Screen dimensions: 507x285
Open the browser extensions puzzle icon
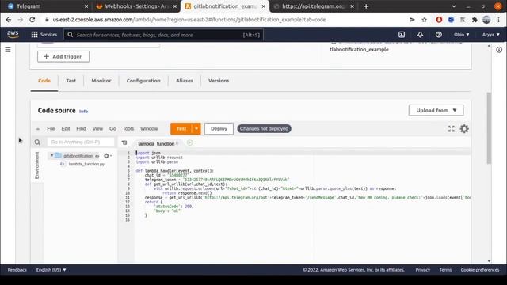point(475,20)
